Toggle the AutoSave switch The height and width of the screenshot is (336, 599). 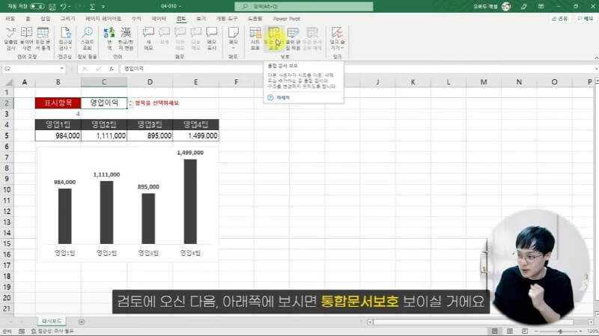click(x=37, y=7)
